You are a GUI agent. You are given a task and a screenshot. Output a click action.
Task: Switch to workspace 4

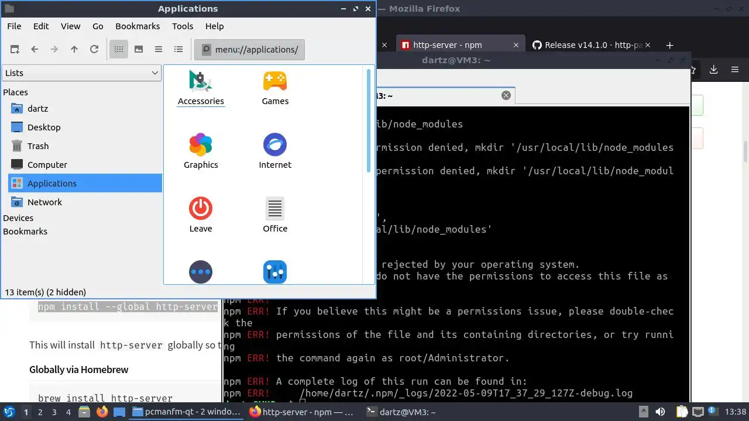point(68,412)
